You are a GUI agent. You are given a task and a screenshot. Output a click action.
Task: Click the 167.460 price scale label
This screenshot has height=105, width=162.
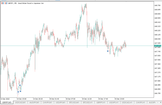pos(157,64)
